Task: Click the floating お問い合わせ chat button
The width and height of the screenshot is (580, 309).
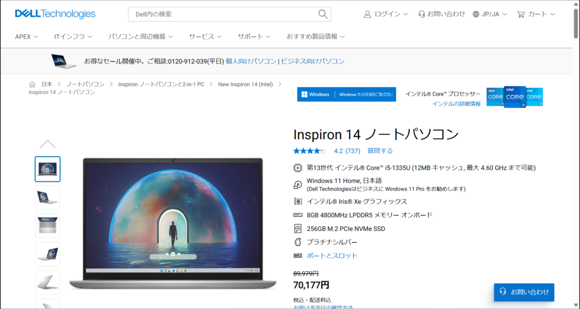Action: 524,292
